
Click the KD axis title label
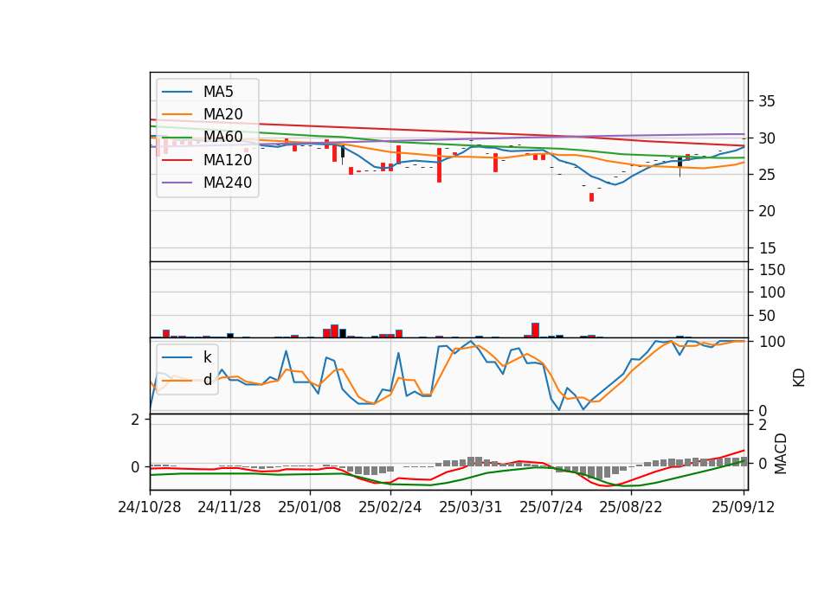(799, 378)
